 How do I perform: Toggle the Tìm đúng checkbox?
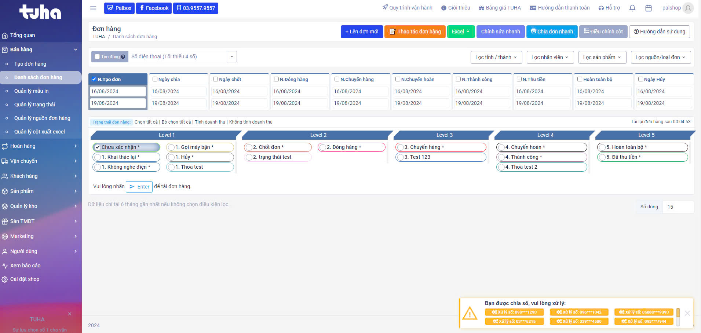click(97, 57)
